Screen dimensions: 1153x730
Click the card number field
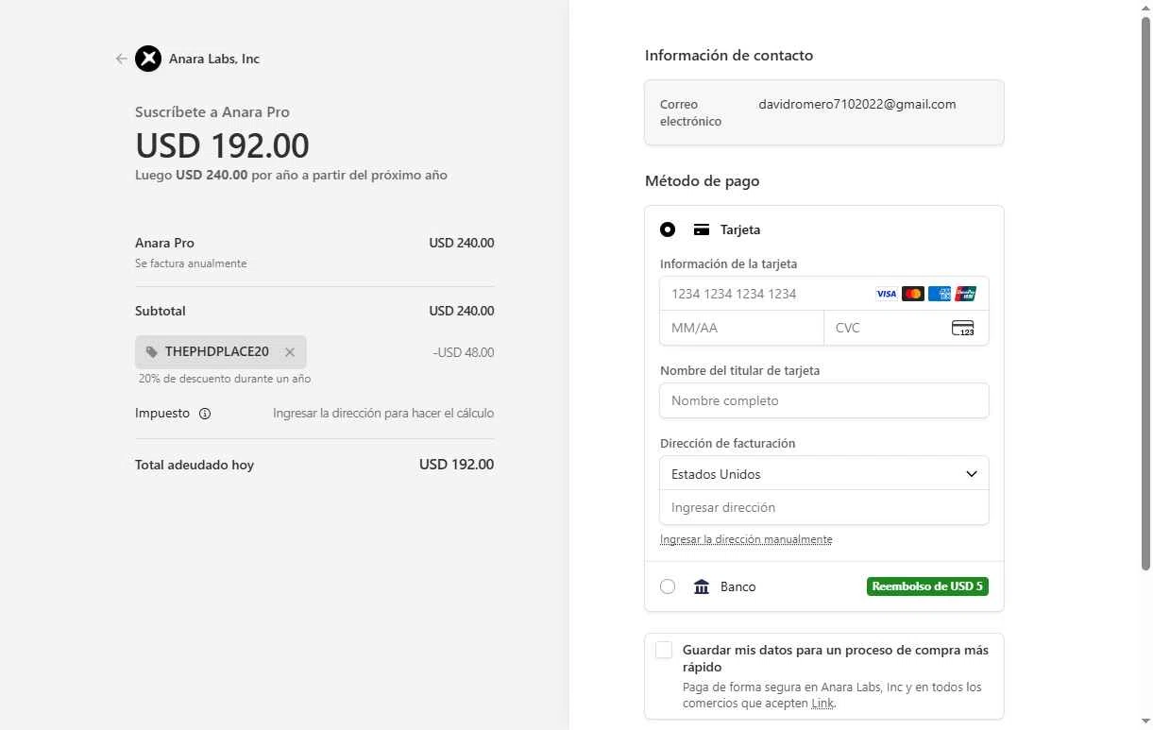(824, 294)
